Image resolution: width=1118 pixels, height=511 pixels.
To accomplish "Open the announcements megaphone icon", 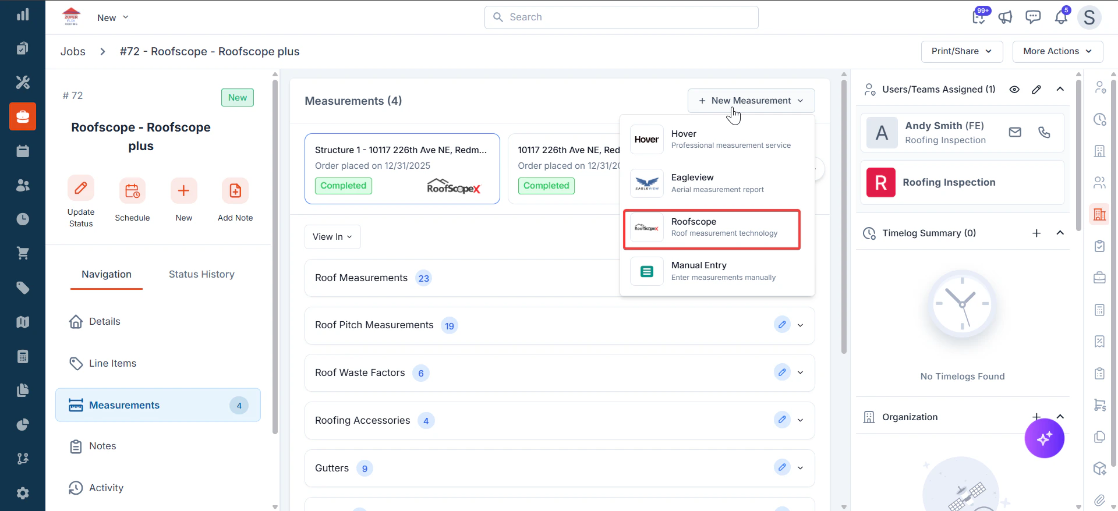I will click(1005, 17).
